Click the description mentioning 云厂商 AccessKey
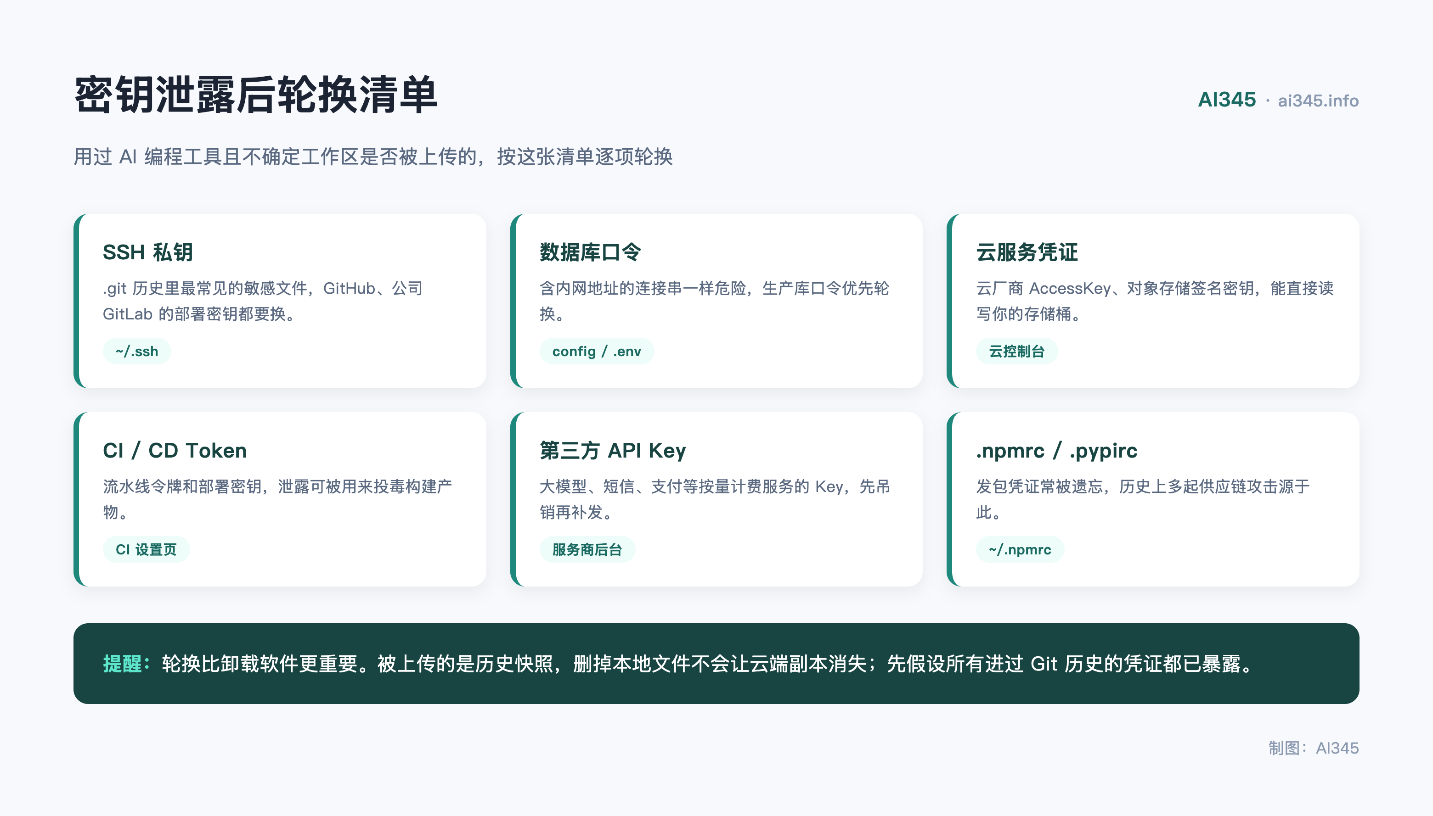1433x816 pixels. pyautogui.click(x=1154, y=301)
